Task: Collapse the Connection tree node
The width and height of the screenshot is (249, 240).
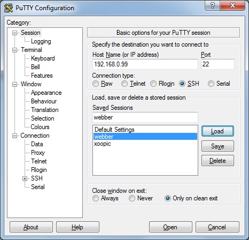Action: (14, 136)
